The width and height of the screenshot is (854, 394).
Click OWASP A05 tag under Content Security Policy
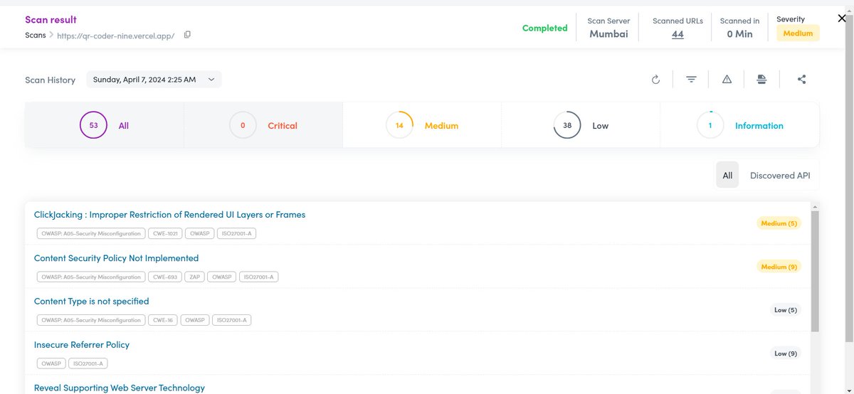click(x=91, y=277)
